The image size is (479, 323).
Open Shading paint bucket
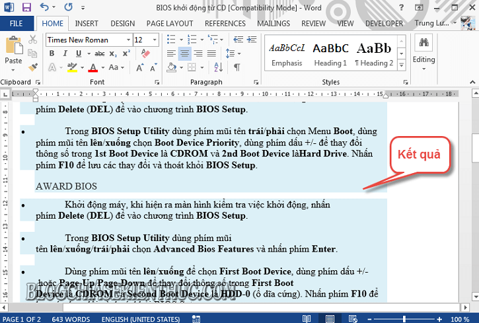tap(171, 67)
